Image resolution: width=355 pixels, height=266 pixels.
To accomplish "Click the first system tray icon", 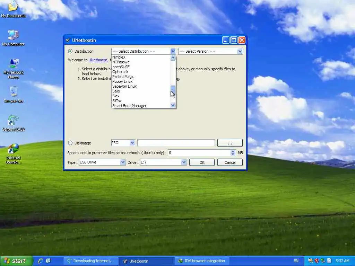I will 310,261.
